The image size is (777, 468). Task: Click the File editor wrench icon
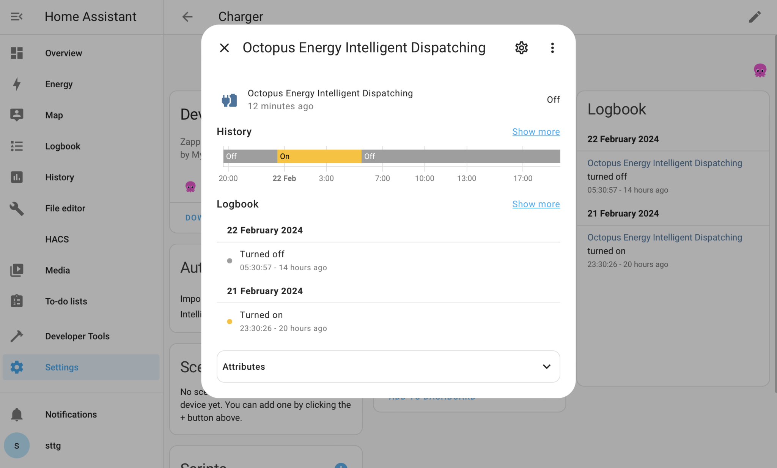17,208
